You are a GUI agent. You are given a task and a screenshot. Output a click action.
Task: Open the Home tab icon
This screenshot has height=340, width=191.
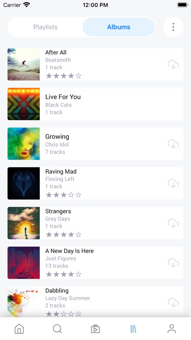coord(19,329)
